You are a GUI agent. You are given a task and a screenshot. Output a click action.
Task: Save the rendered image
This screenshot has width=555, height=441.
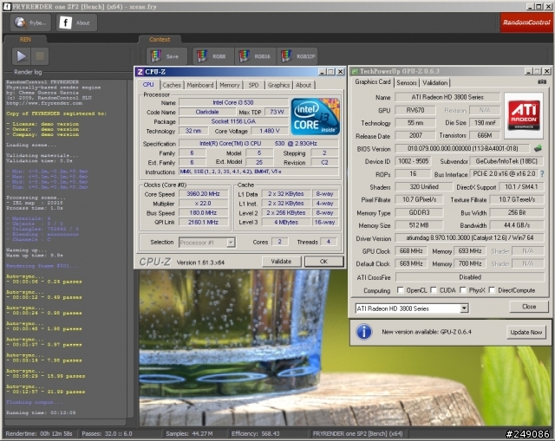click(166, 56)
